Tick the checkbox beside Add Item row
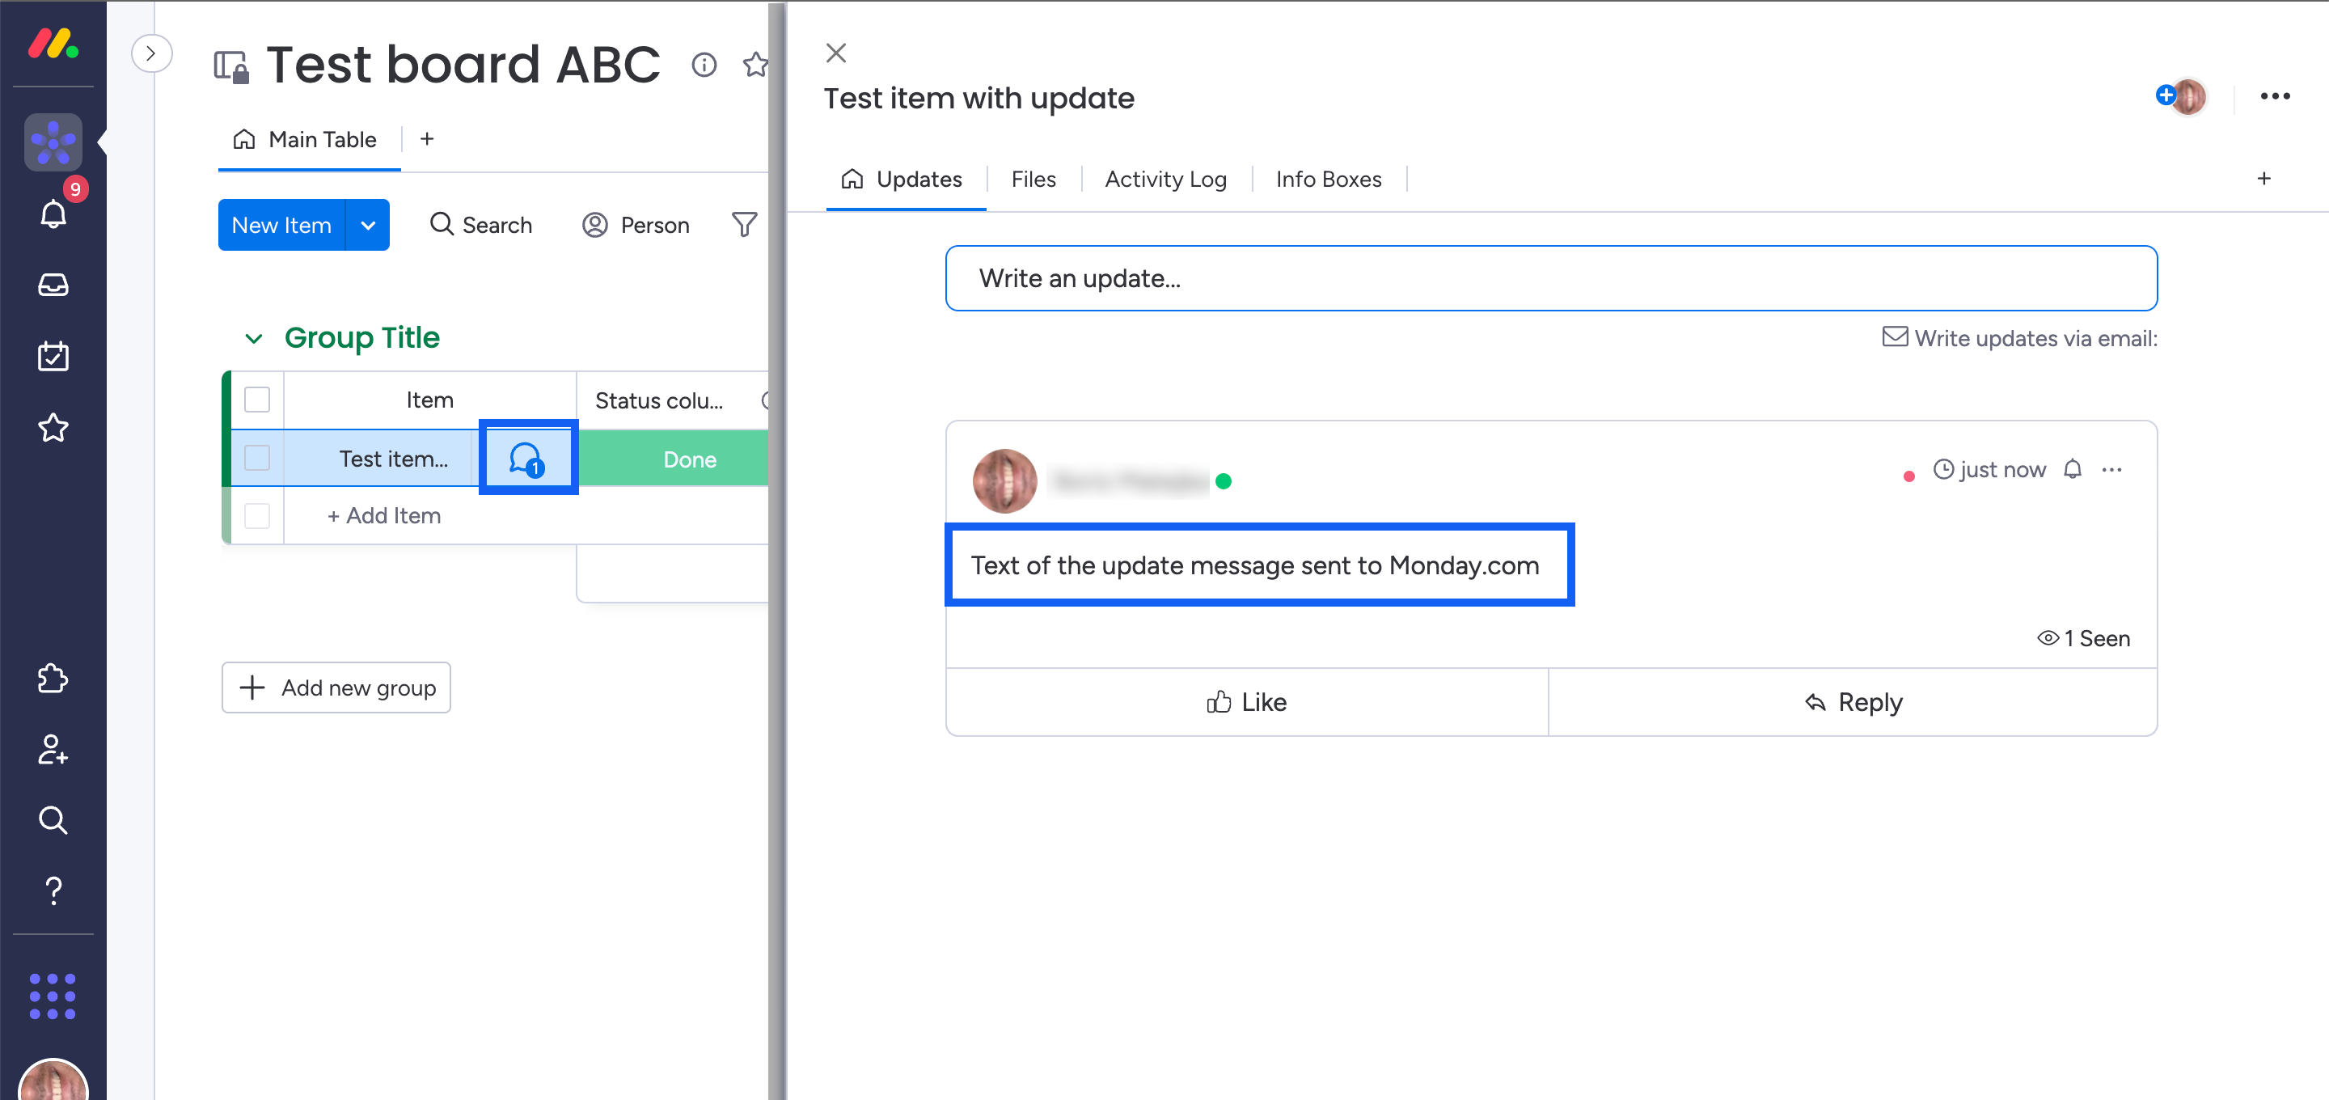This screenshot has width=2329, height=1100. 258,516
